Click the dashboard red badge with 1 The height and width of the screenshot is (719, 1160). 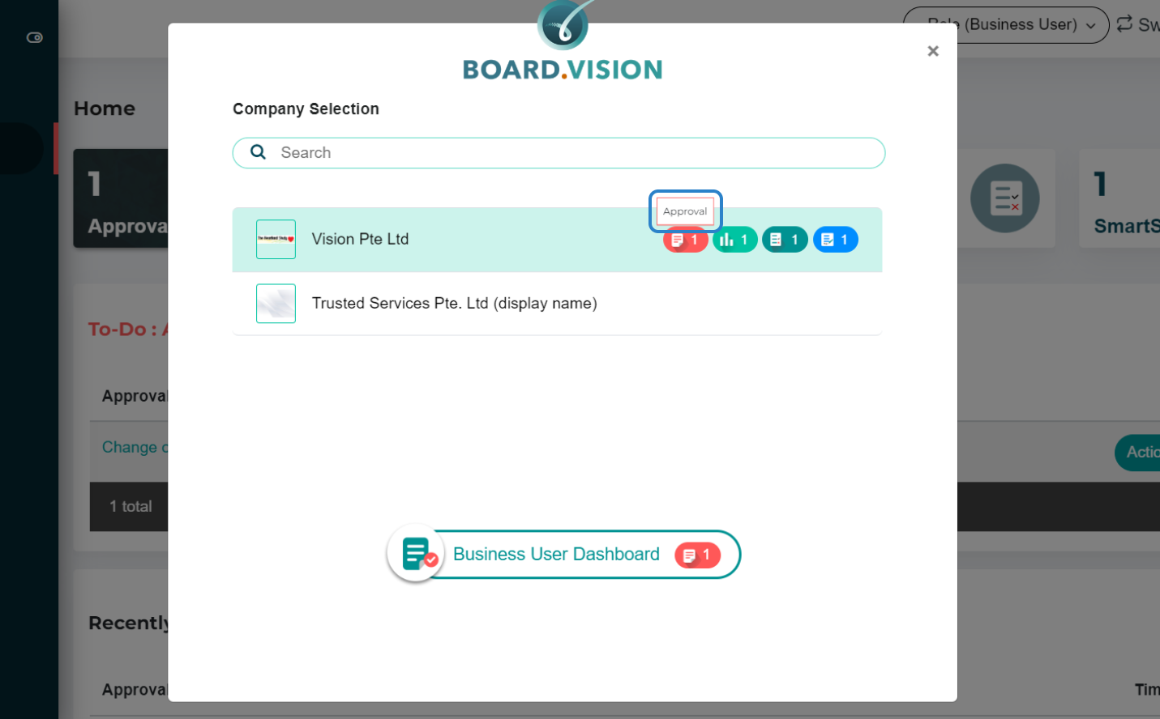(697, 555)
